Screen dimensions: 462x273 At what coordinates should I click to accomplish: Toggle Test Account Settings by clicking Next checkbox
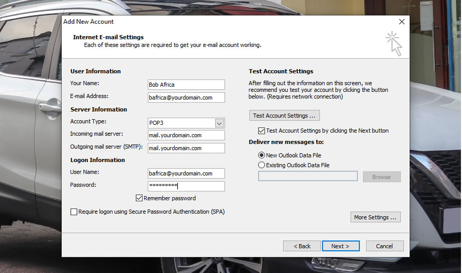[261, 131]
